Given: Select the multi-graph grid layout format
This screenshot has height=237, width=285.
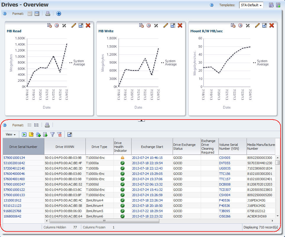Looking at the screenshot, I should pos(30,14).
